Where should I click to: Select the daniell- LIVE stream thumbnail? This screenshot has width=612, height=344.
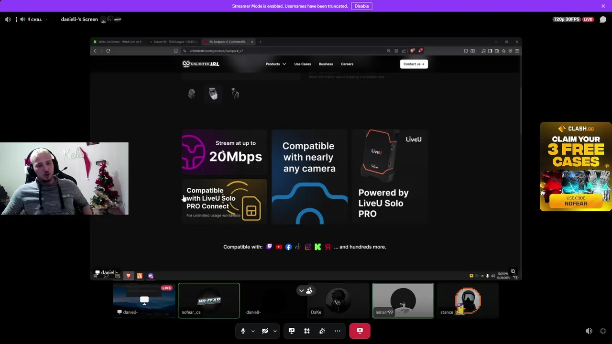click(x=144, y=301)
